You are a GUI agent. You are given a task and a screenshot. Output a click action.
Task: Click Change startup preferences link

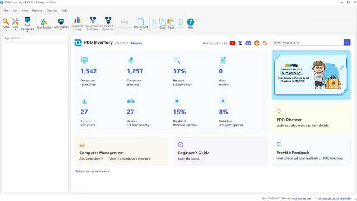tap(92, 171)
